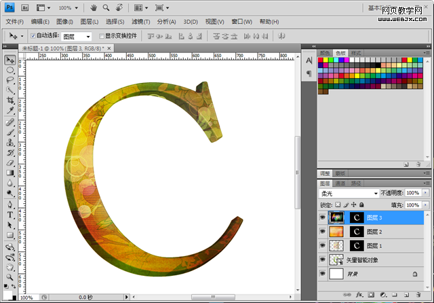Select the Gradient tool
434x303 pixels.
(10, 173)
